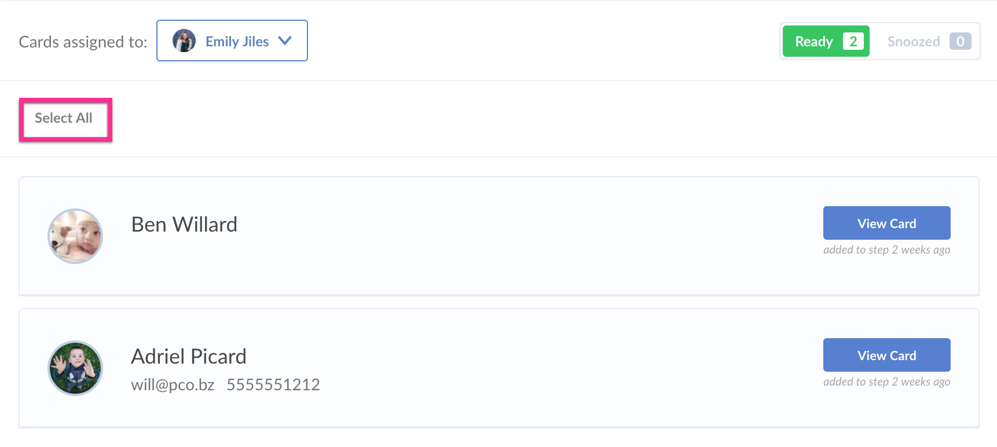Screen dimensions: 997x447
Task: Click Adriel Picard's profile photo
Action: pyautogui.click(x=75, y=368)
